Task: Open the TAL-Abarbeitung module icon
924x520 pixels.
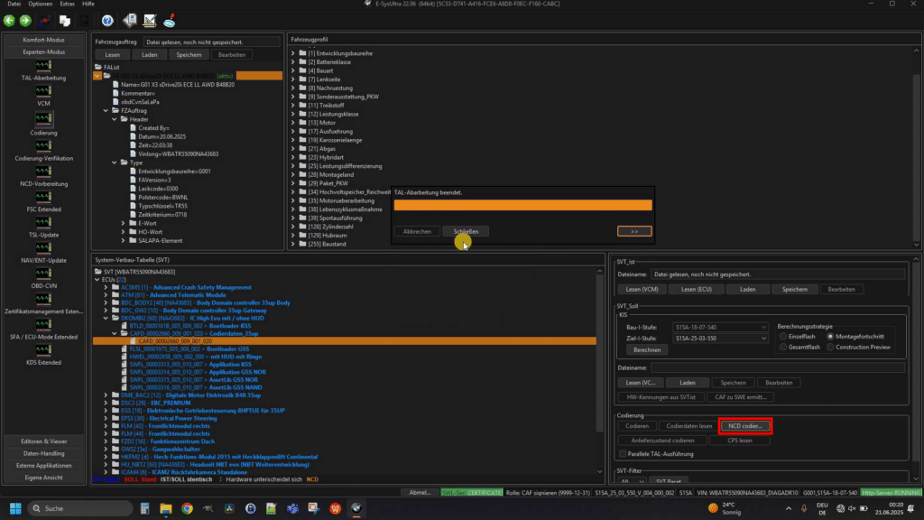Action: [x=43, y=65]
